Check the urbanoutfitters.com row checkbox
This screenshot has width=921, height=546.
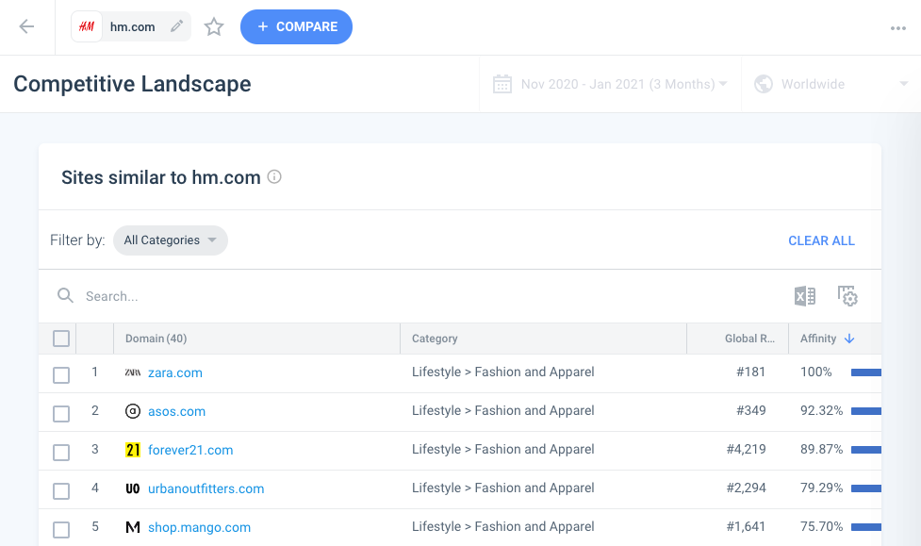(61, 490)
